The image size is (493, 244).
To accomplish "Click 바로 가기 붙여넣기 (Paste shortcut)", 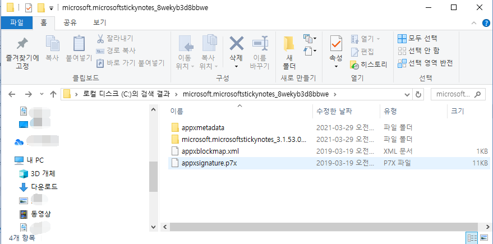I will (130, 63).
